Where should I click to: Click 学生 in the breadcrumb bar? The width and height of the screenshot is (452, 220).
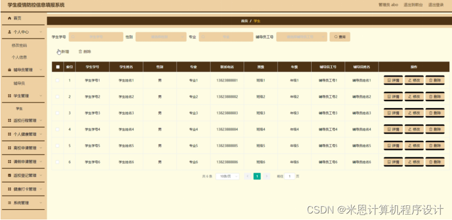click(x=257, y=21)
